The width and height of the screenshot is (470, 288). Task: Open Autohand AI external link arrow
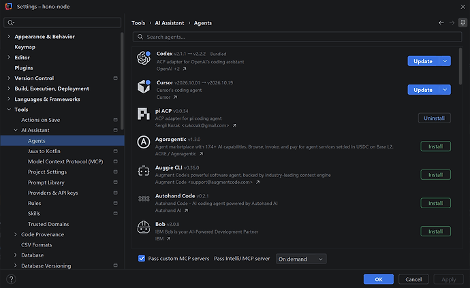(x=186, y=210)
